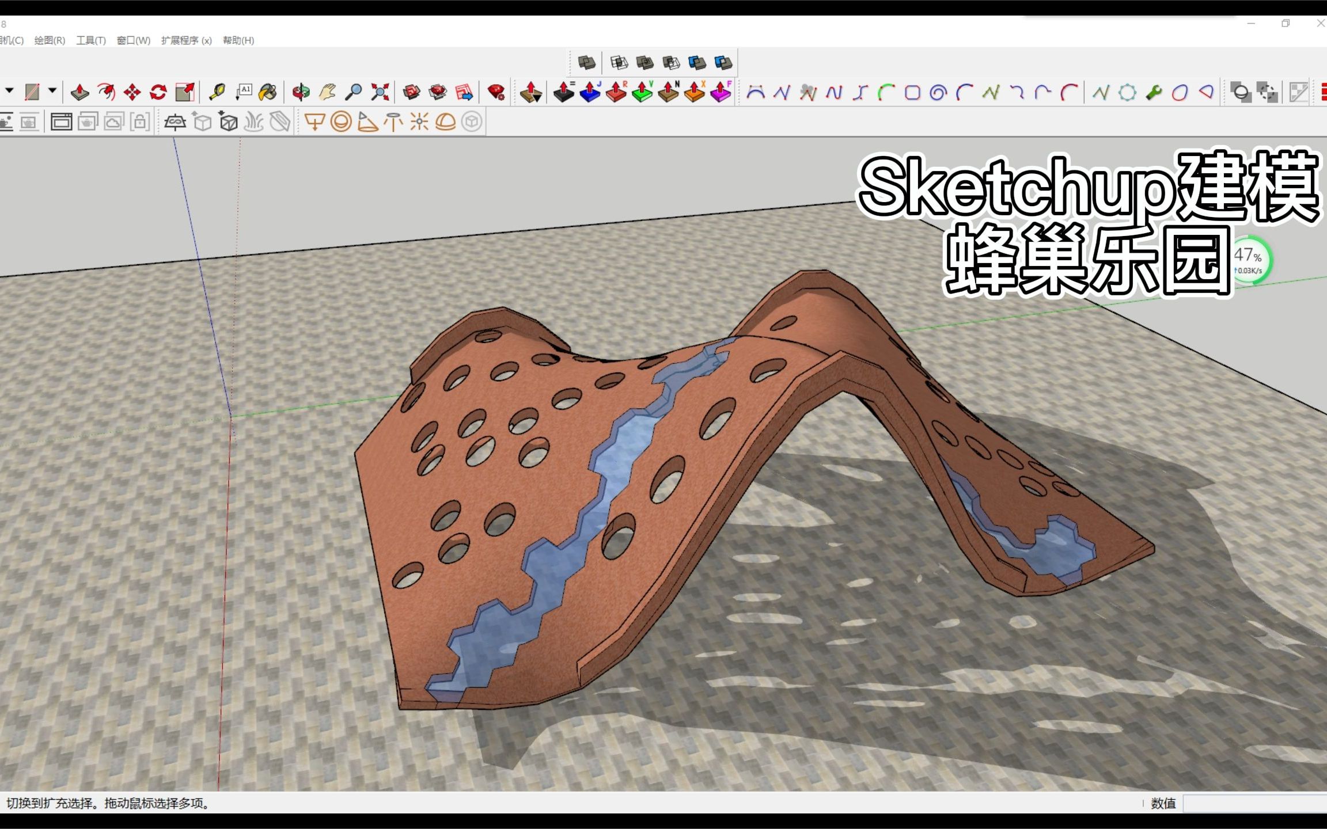Image resolution: width=1327 pixels, height=829 pixels.
Task: Click Extrude Push Pull 'X' orange icon
Action: tap(695, 92)
